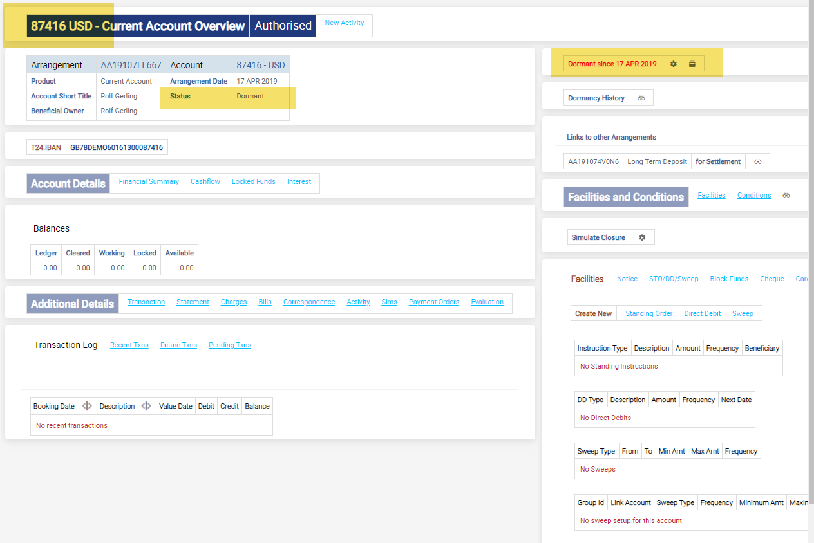Click arrangement ID AA19107LL667
This screenshot has width=814, height=543.
click(x=131, y=65)
